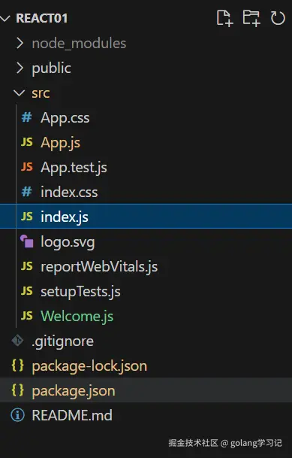Click the JS icon beside reportWebVitals.js

[27, 266]
